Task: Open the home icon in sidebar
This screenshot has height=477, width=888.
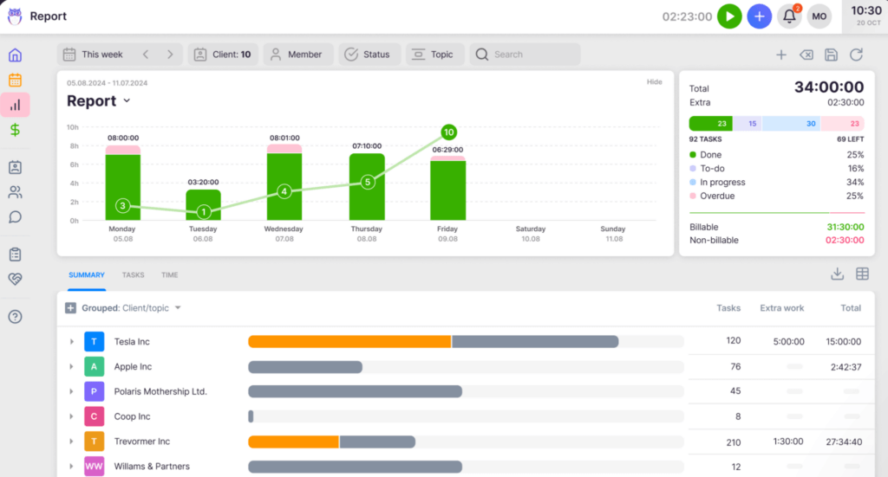Action: [x=15, y=55]
